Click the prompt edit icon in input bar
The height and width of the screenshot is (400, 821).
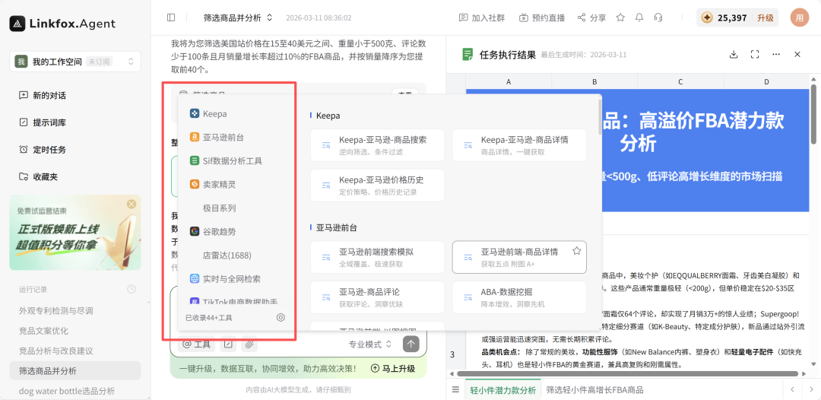point(228,344)
